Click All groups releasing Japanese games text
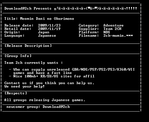The image size is (149, 122). point(45,100)
